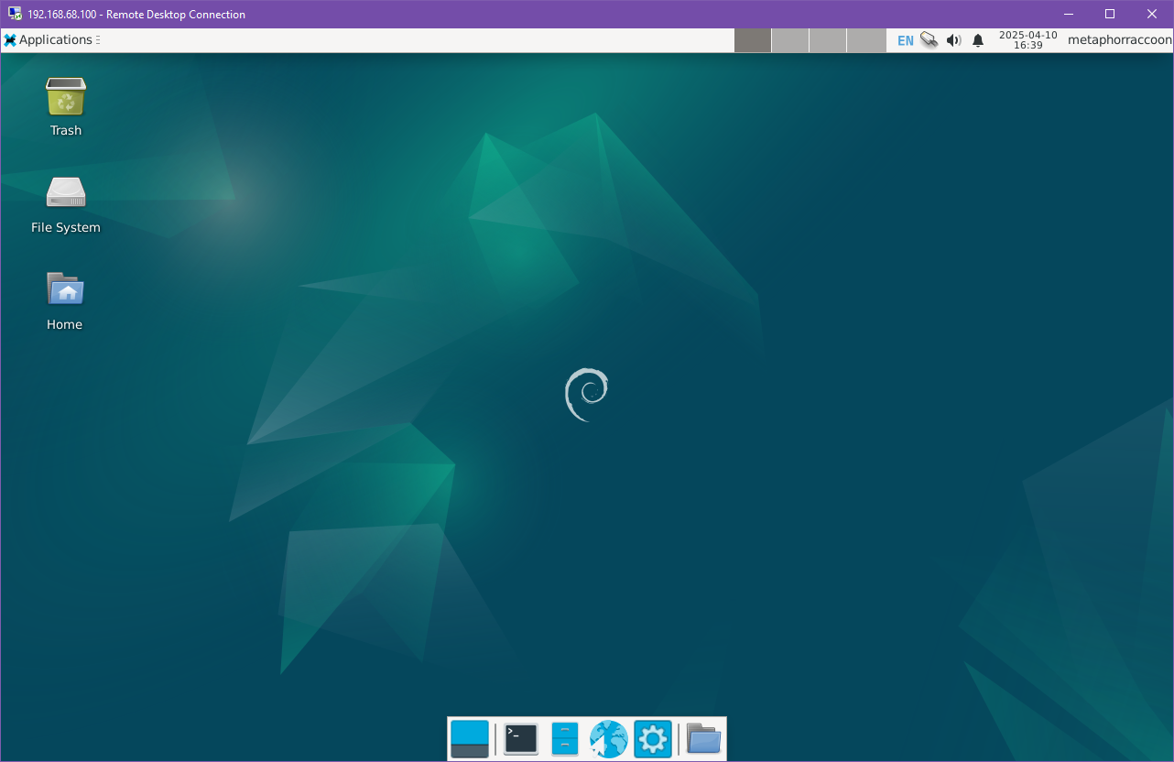The image size is (1174, 762).
Task: Switch keyboard layout via EN indicator
Action: 906,40
